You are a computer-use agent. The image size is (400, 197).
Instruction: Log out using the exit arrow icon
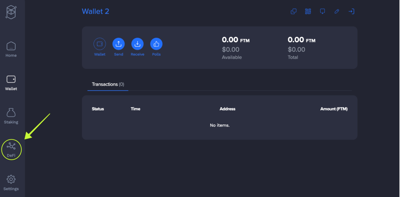click(351, 12)
